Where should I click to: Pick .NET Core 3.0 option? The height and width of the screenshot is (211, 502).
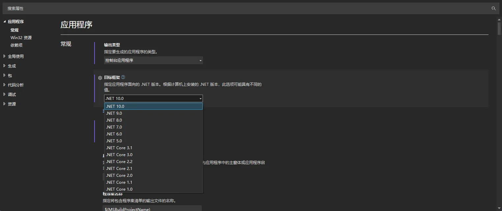point(153,154)
